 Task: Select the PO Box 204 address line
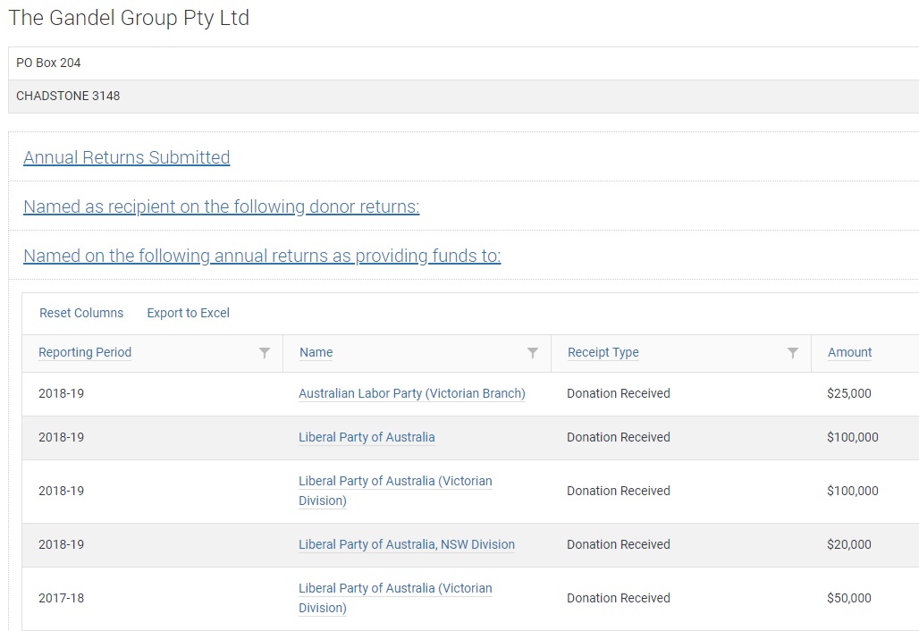pyautogui.click(x=48, y=63)
